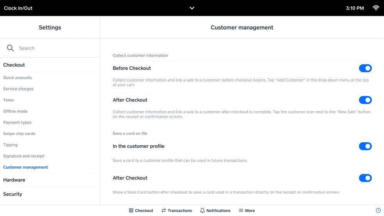Toggle In the customer profile switch
This screenshot has width=384, height=216.
point(365,146)
